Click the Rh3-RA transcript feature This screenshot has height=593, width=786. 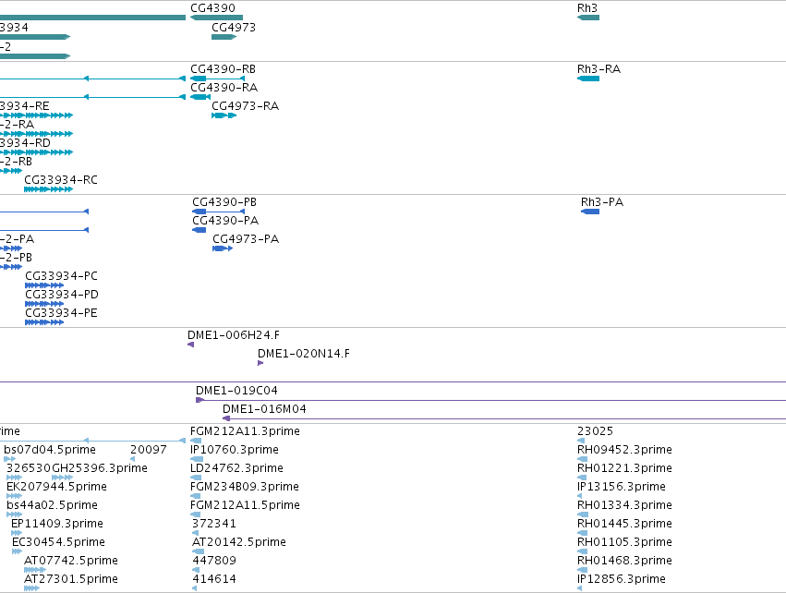(588, 79)
